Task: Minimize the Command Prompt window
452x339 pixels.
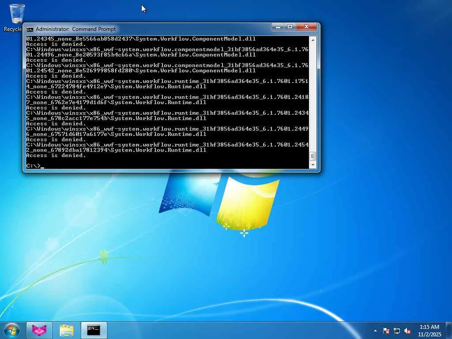Action: point(278,27)
